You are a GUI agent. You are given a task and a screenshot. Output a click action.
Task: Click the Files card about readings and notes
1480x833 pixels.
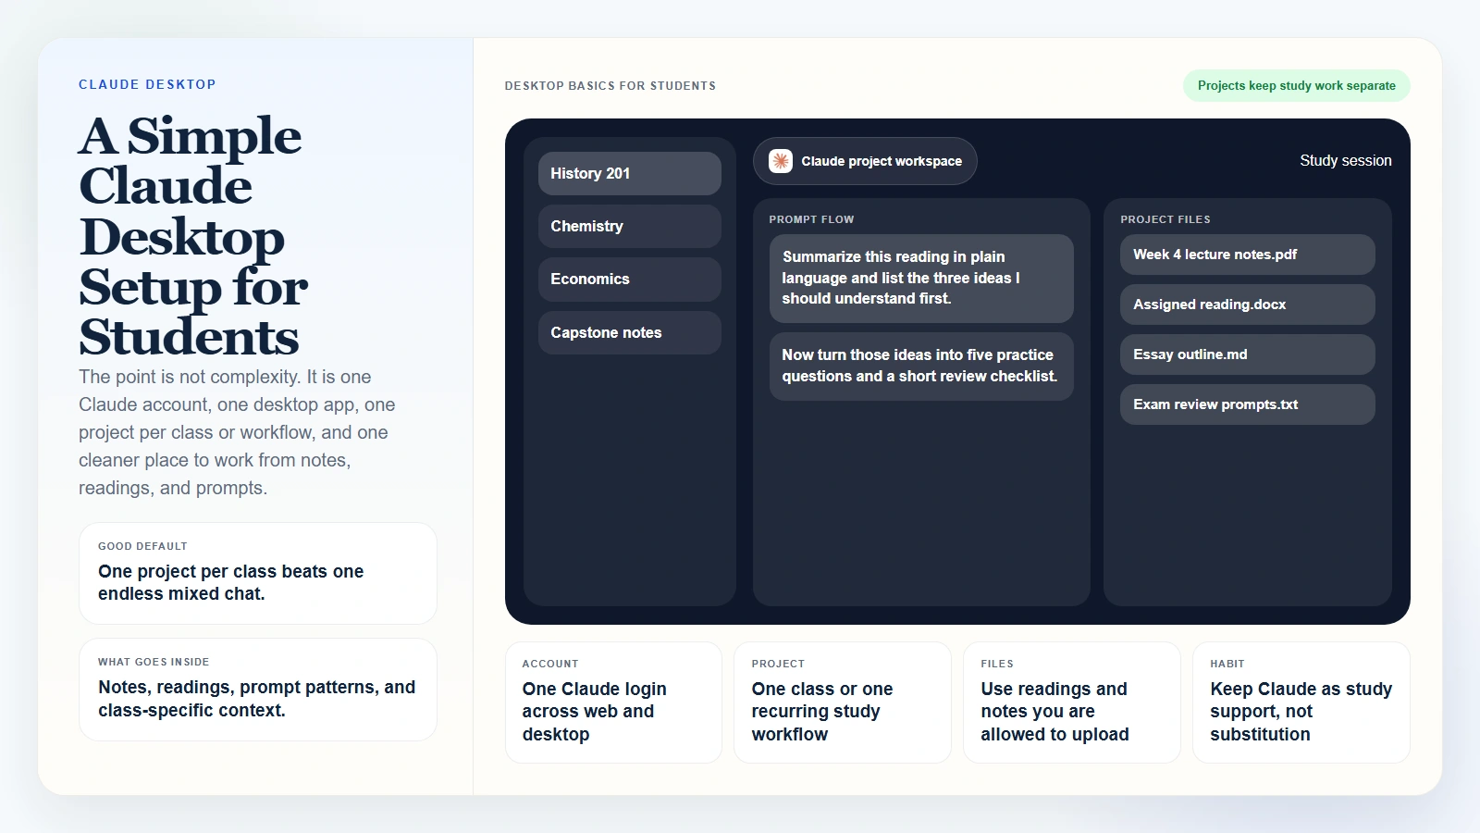pos(1072,702)
